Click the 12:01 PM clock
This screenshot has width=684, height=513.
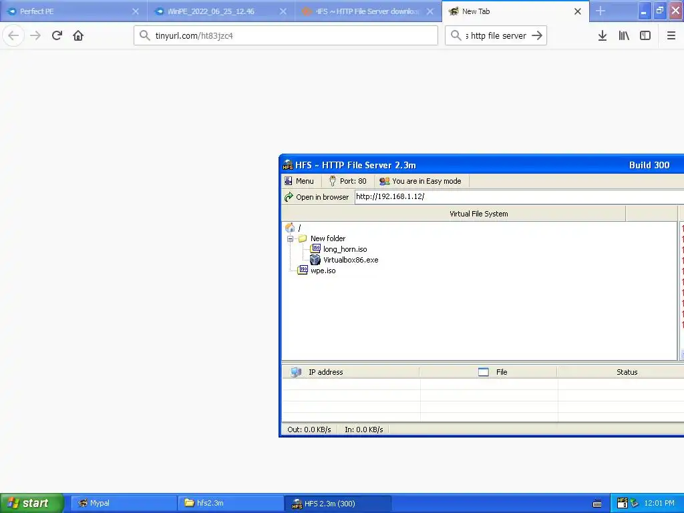[x=659, y=503]
